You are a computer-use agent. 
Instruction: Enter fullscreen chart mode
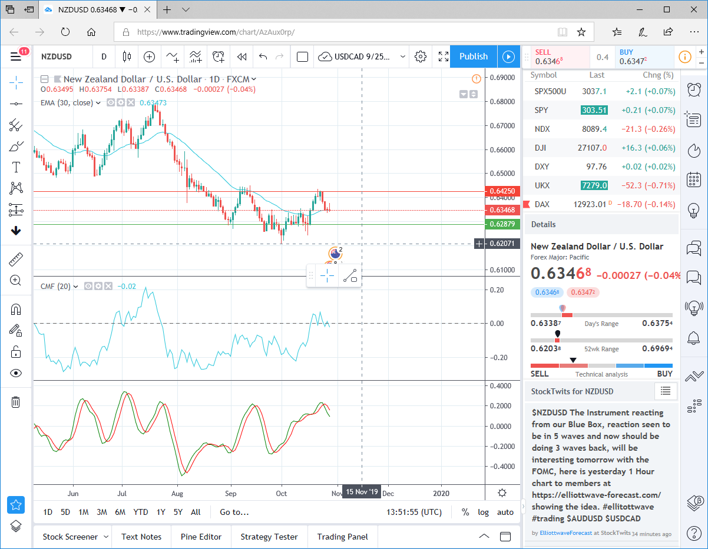(x=444, y=56)
